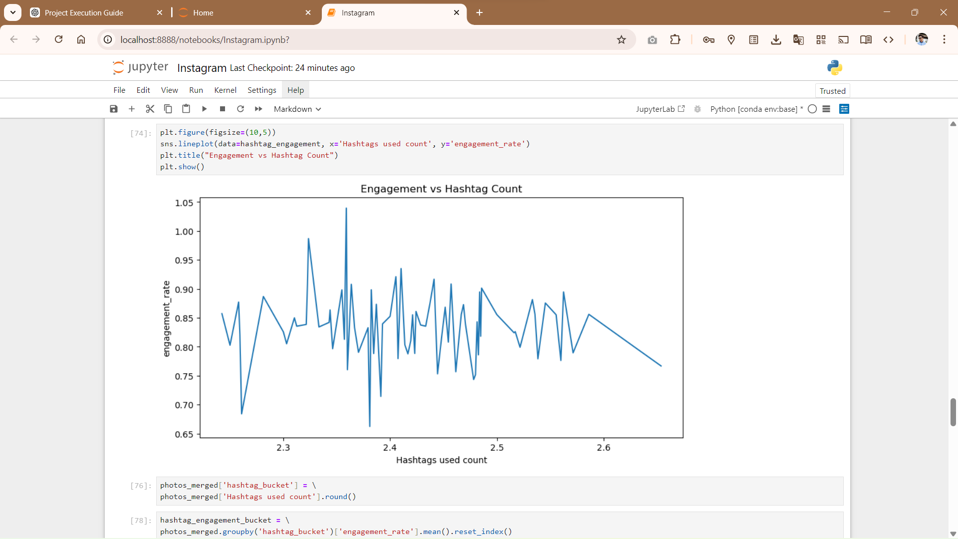Toggle the Trusted notebook status

[x=832, y=90]
